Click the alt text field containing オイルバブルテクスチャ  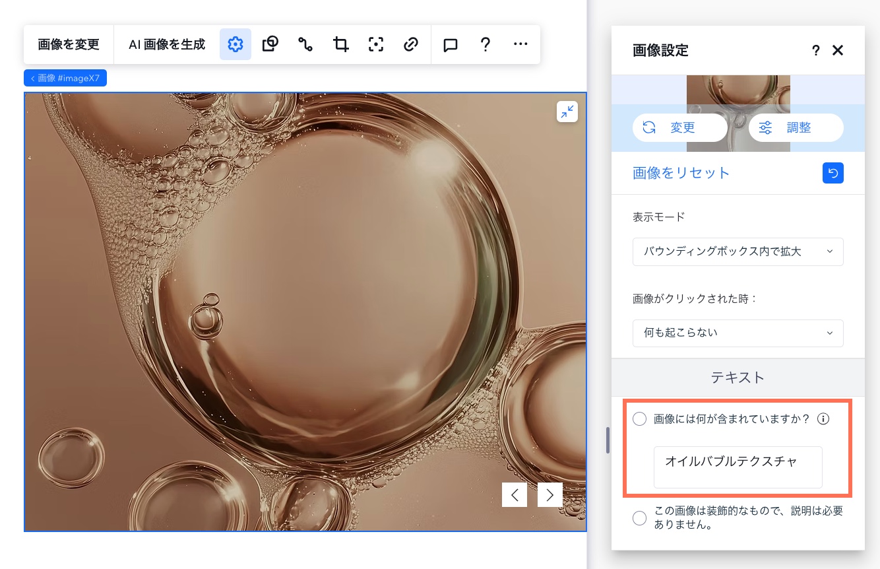point(737,467)
